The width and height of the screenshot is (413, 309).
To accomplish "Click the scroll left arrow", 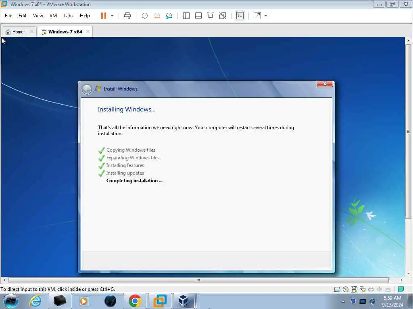I will pos(4,280).
